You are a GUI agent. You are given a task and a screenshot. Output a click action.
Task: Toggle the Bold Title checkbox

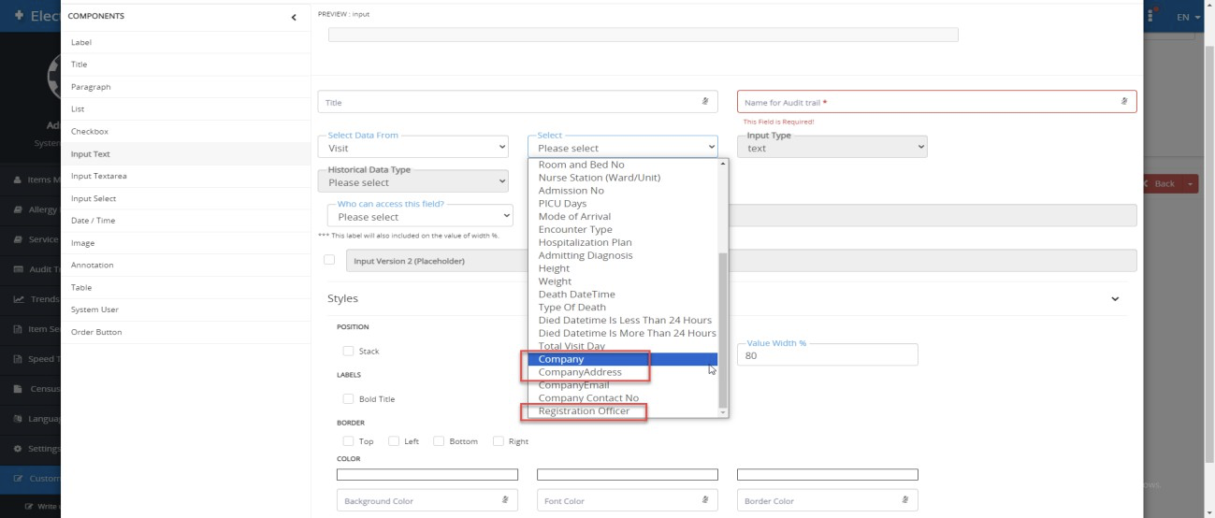pyautogui.click(x=348, y=399)
